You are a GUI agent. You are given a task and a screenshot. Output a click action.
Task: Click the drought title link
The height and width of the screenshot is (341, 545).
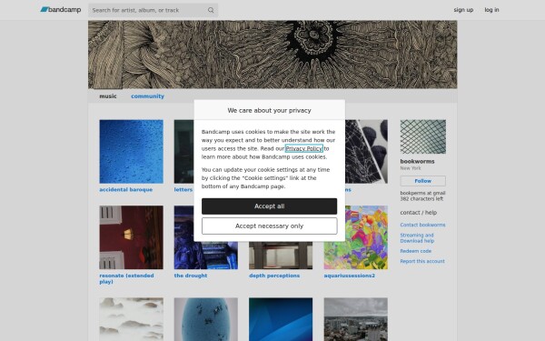191,276
